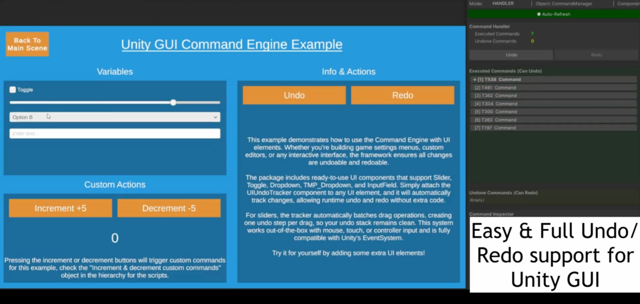Click the HANDLER mode label
Viewport: 640px width, 304px height.
[x=503, y=3]
